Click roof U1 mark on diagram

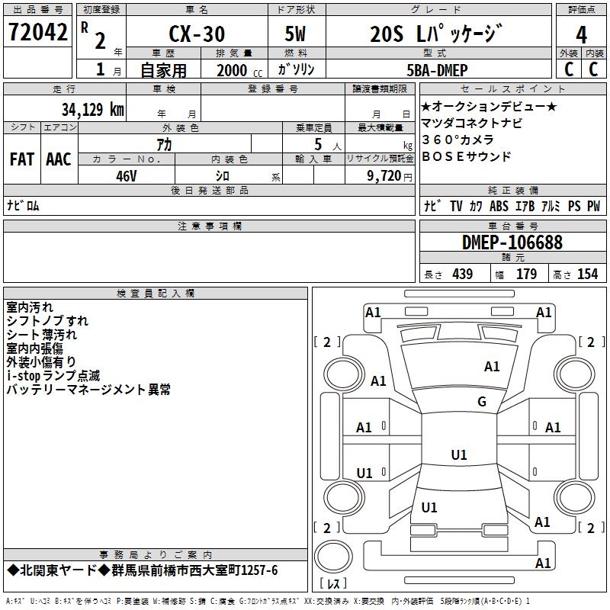click(x=459, y=454)
